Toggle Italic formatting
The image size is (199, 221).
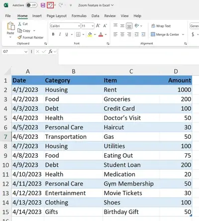tap(60, 34)
